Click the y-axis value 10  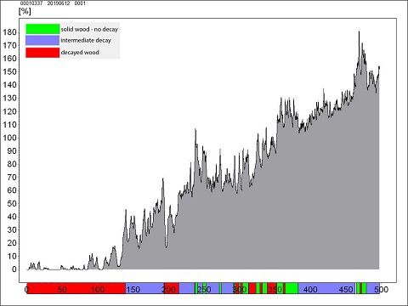12,256
